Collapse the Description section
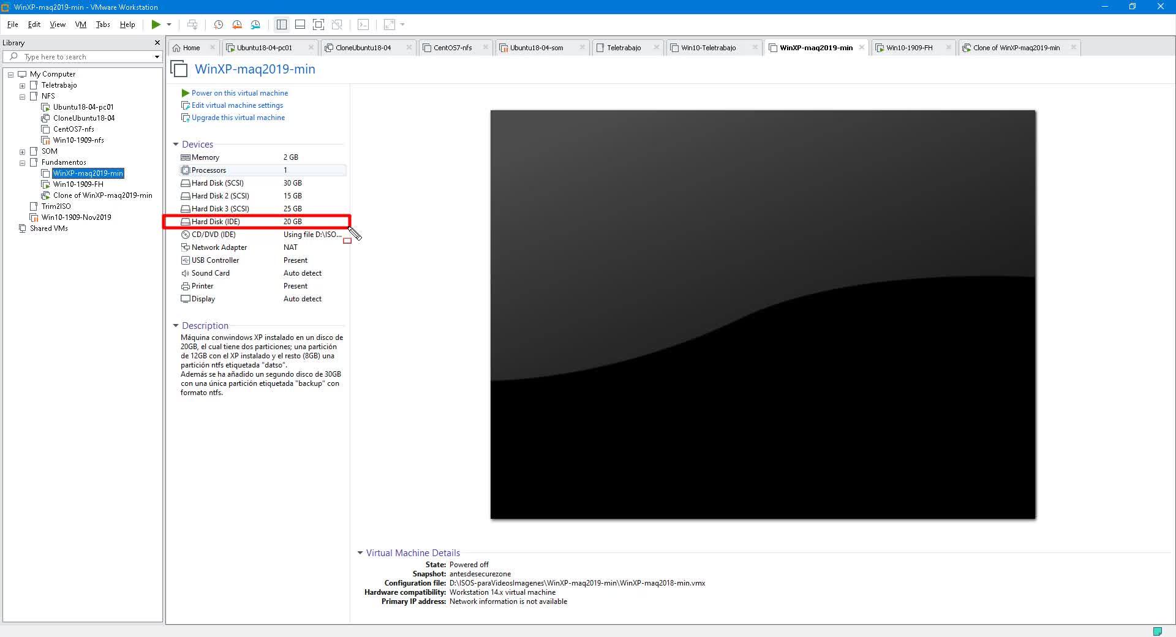 pyautogui.click(x=176, y=326)
